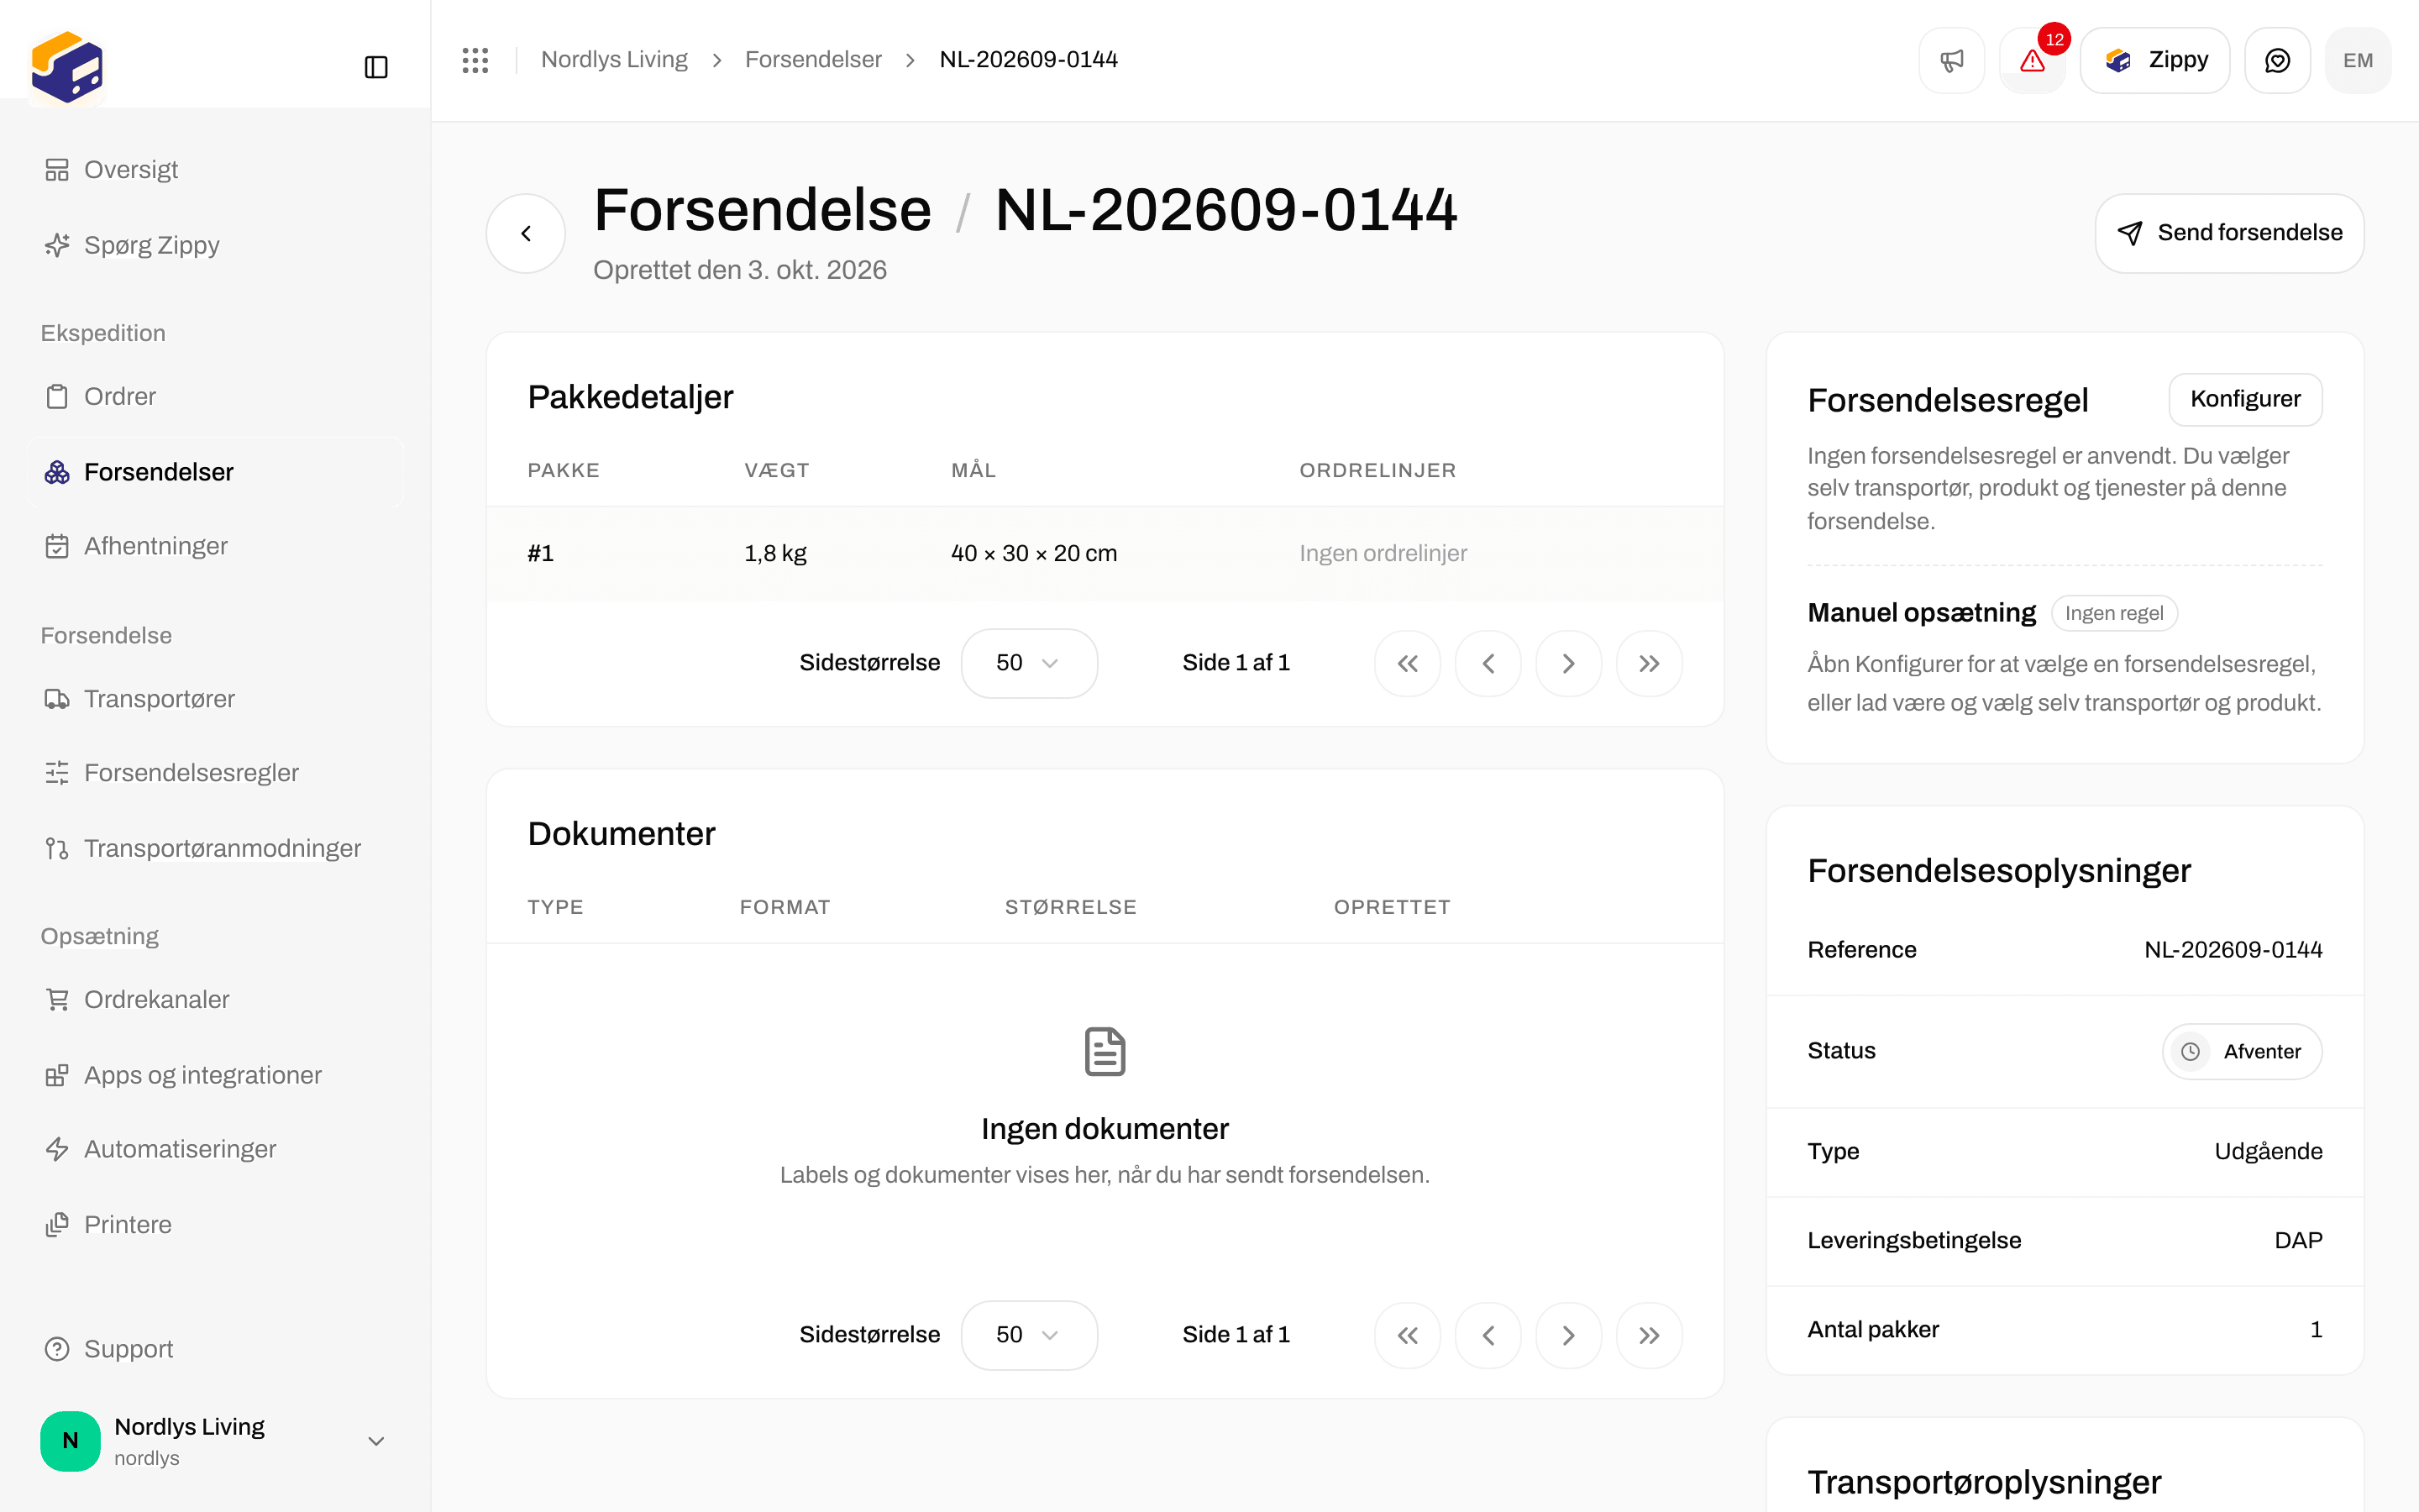Click the Ingen regel badge
This screenshot has height=1512, width=2419.
(2114, 613)
